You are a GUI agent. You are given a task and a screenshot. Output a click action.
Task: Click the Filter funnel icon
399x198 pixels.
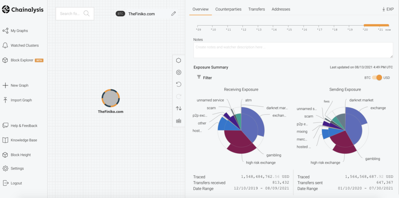tap(199, 77)
